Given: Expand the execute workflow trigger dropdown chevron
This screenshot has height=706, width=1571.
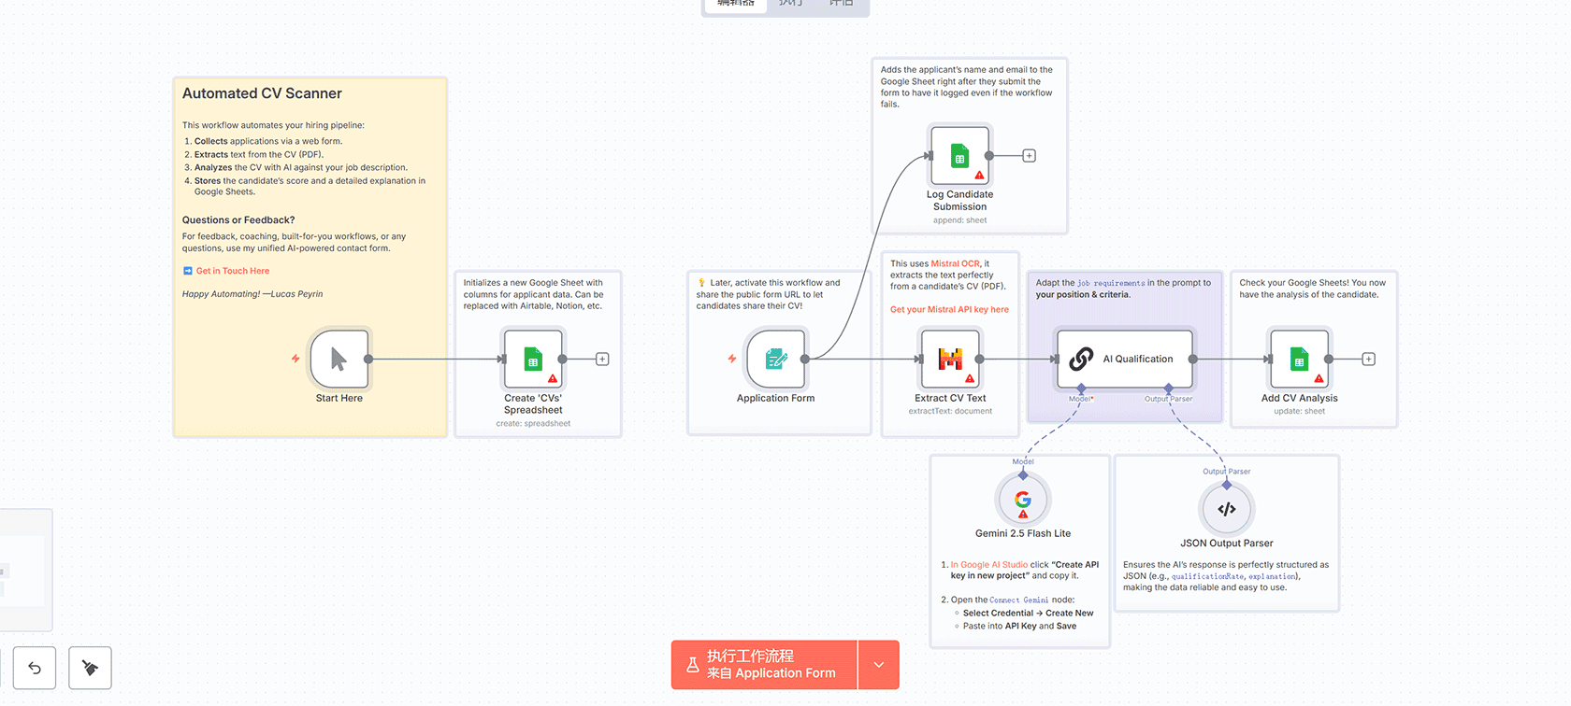Looking at the screenshot, I should coord(879,665).
